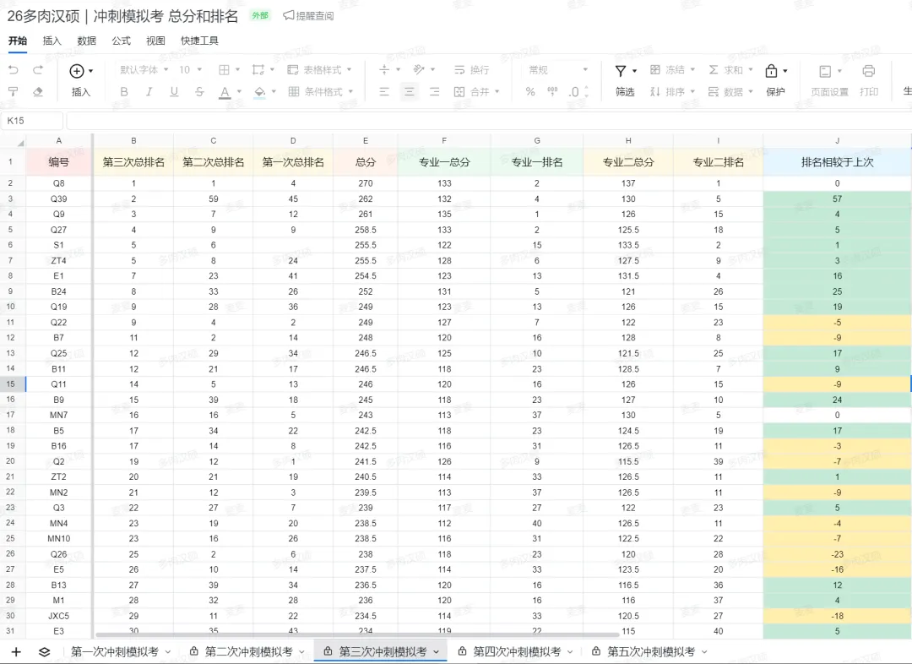Click the formula bar input
This screenshot has width=912, height=664.
click(489, 121)
